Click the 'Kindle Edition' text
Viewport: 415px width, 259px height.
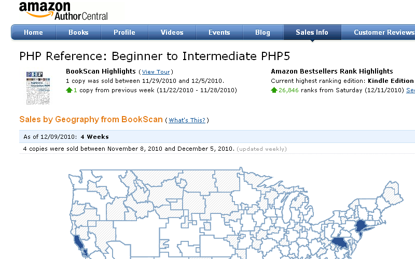391,81
